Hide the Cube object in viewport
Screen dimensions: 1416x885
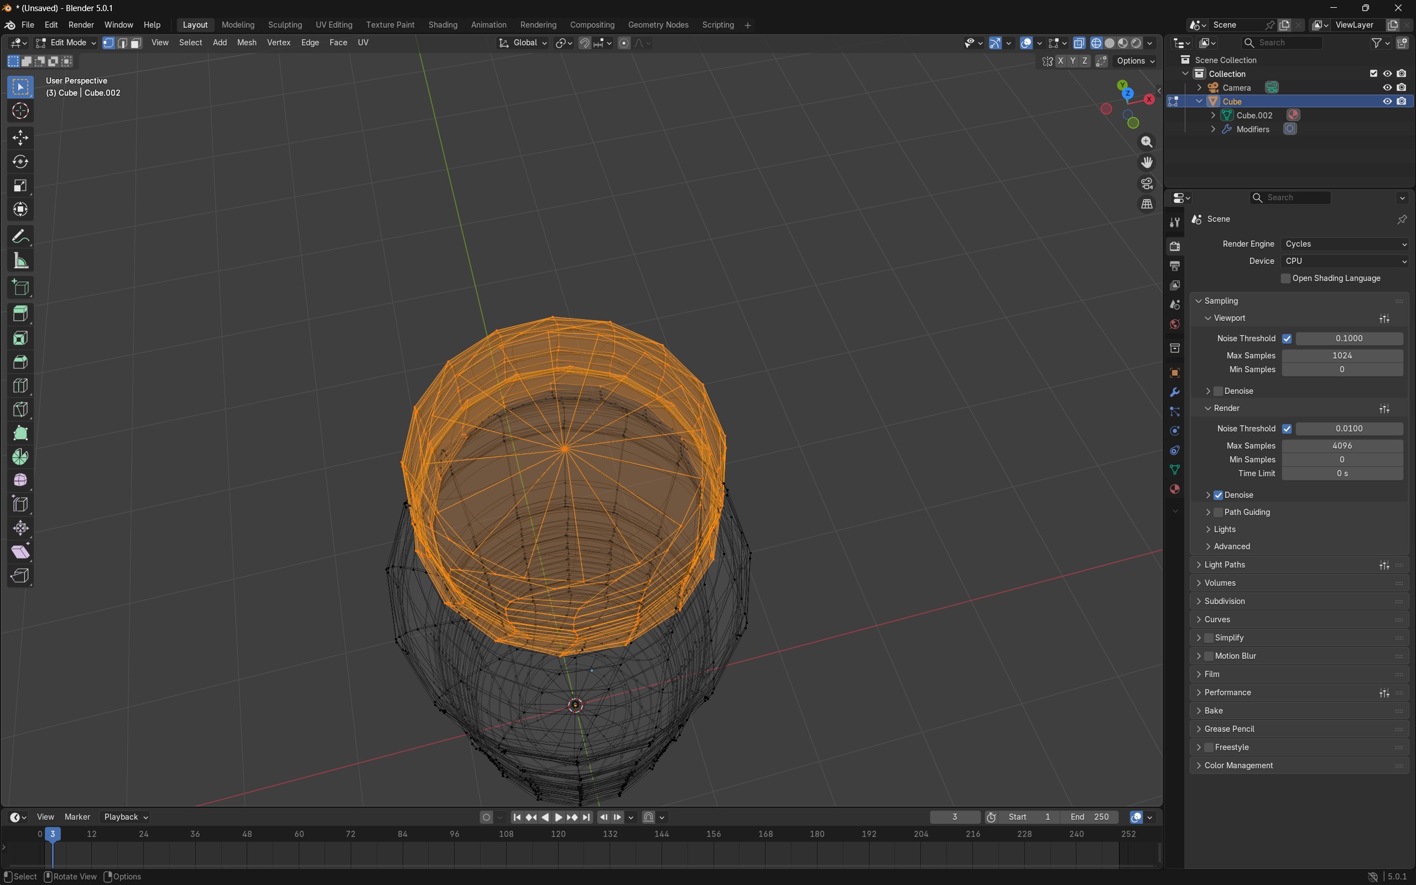(1387, 101)
